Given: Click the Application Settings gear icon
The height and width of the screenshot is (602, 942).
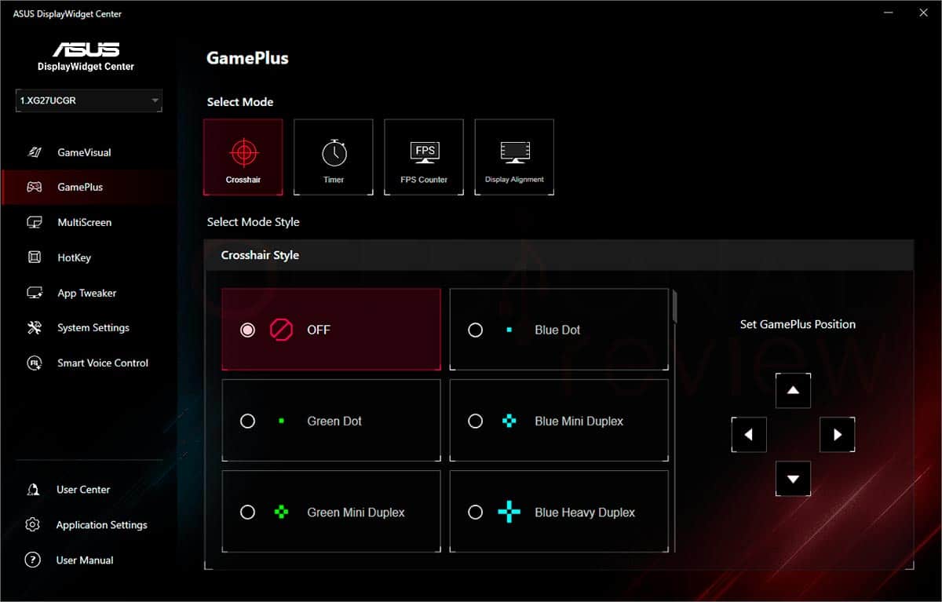Looking at the screenshot, I should pos(33,525).
